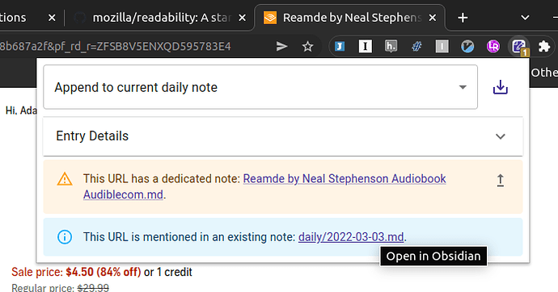This screenshot has height=292, width=558.
Task: Click the address bar URL text
Action: (116, 47)
